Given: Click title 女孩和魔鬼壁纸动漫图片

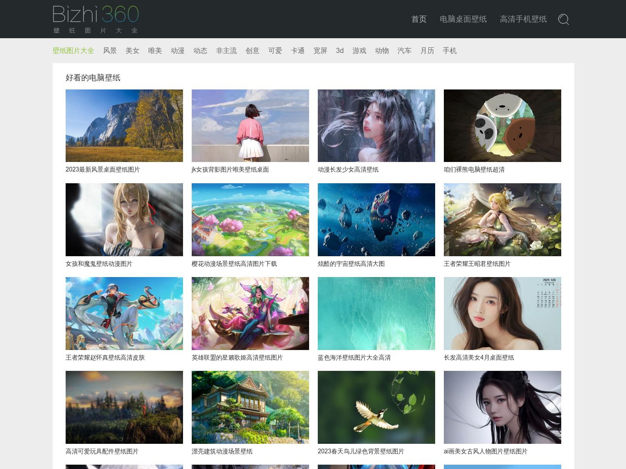Looking at the screenshot, I should pyautogui.click(x=99, y=264).
